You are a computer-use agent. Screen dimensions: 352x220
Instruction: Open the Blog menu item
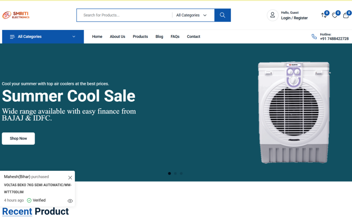pos(159,37)
